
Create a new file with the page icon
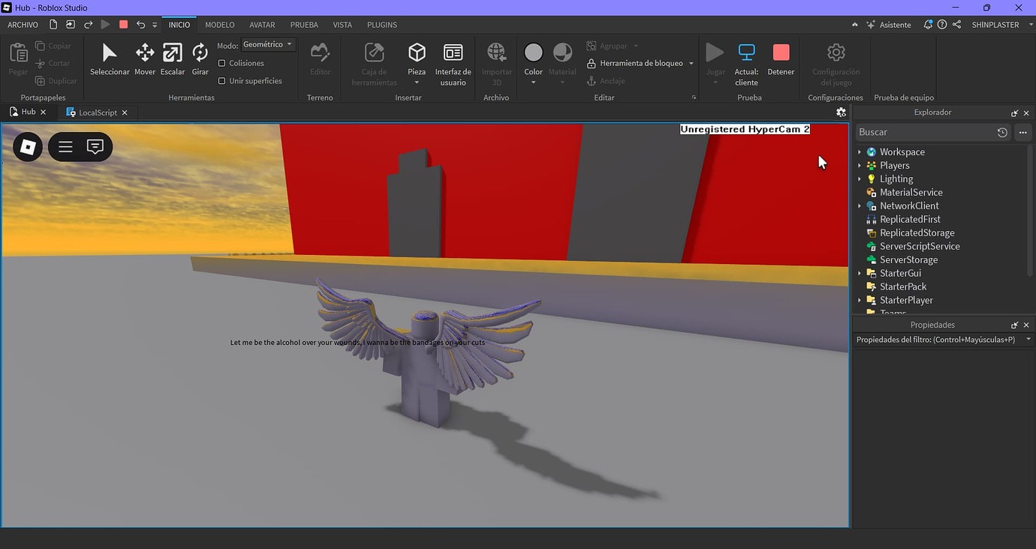[x=53, y=25]
